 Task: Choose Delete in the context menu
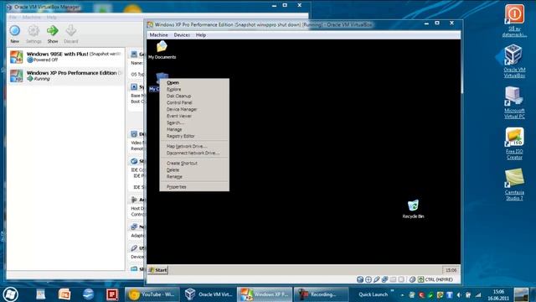coord(194,169)
